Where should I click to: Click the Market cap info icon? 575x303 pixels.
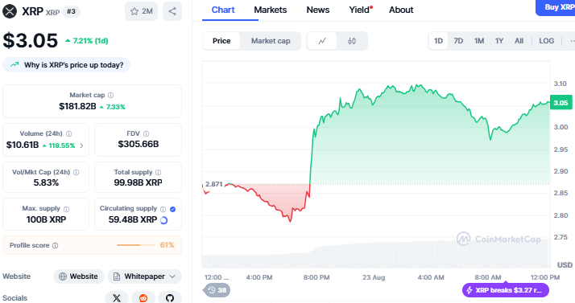tap(111, 95)
